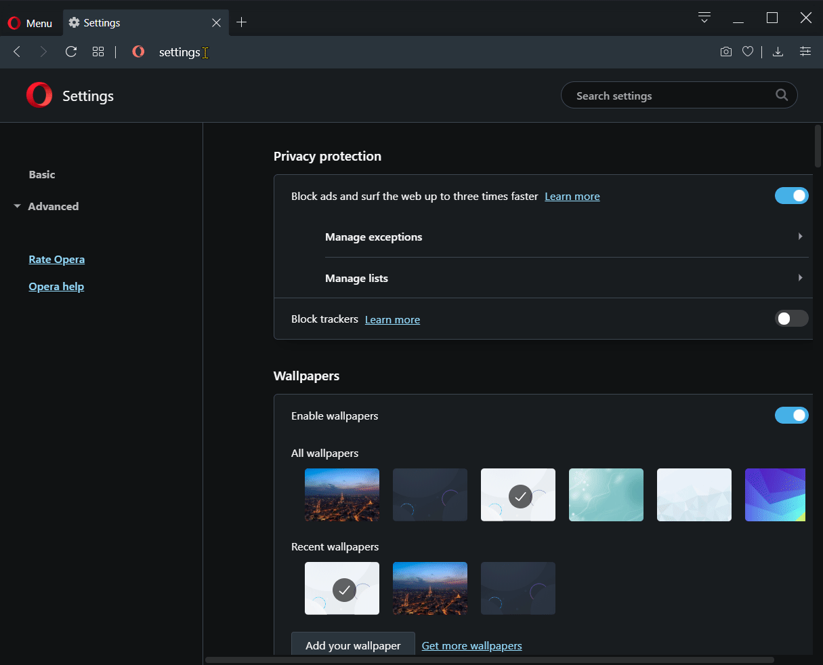
Task: Open Learn more link for Block trackers
Action: pyautogui.click(x=392, y=320)
